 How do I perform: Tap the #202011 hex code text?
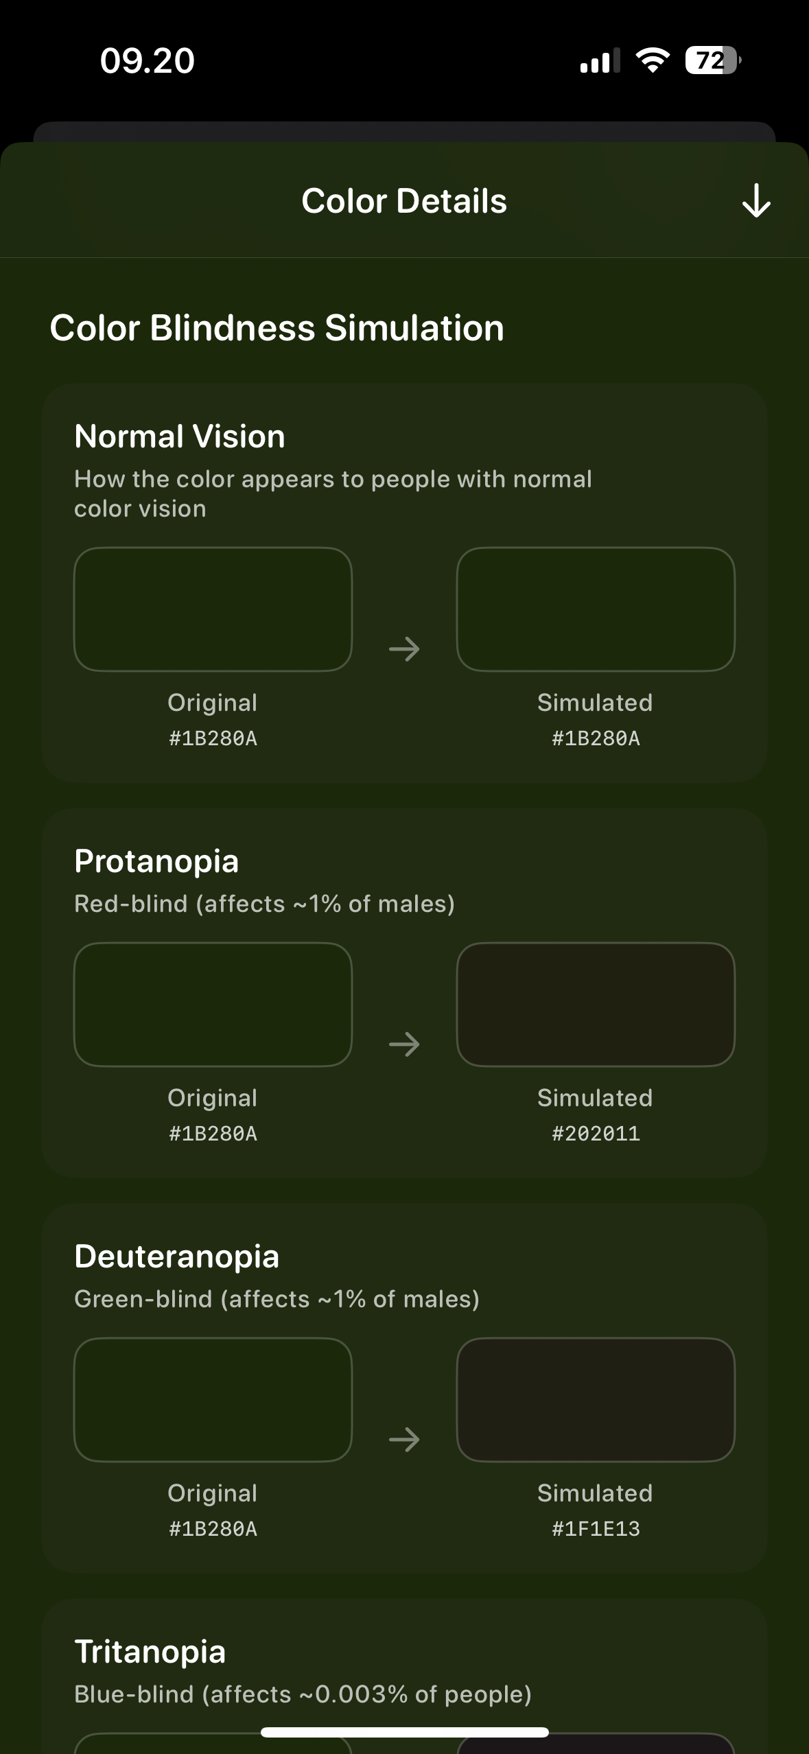point(596,1134)
